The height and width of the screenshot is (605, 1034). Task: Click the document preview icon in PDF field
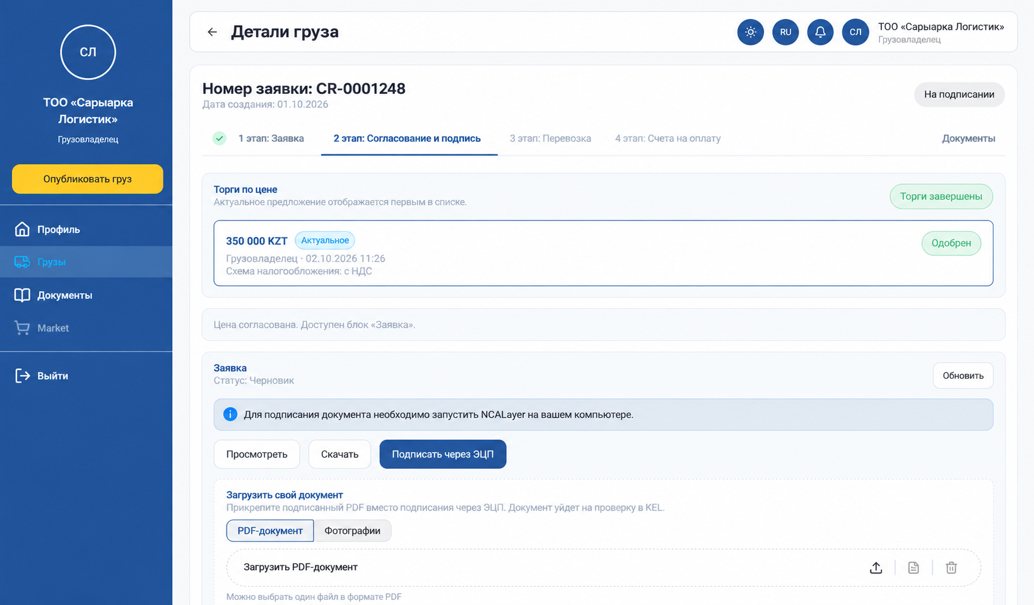(914, 568)
